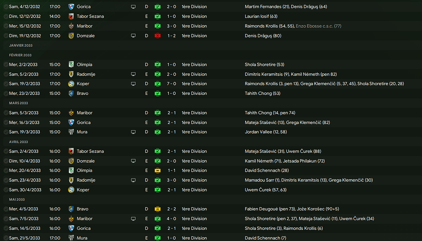Click the Tabor Sezana crest on 12/12/2032 row
422x241 pixels.
tap(71, 16)
